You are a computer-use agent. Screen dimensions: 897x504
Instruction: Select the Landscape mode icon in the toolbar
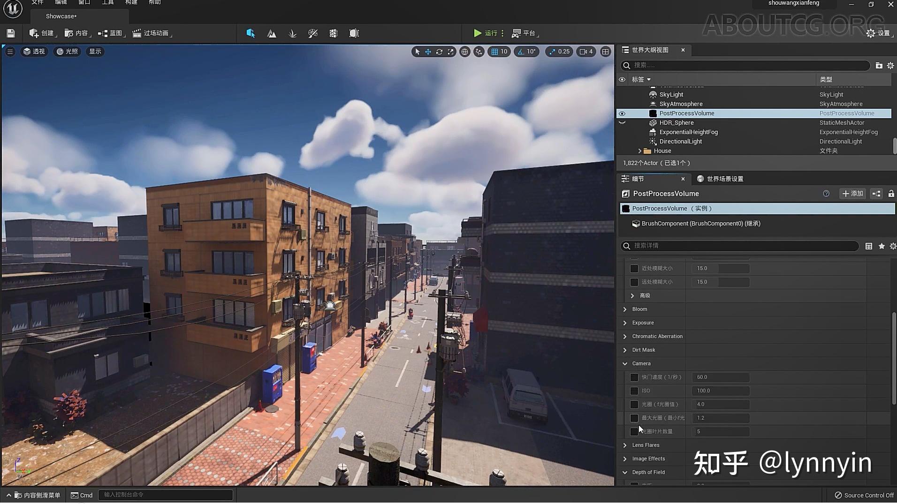[272, 33]
